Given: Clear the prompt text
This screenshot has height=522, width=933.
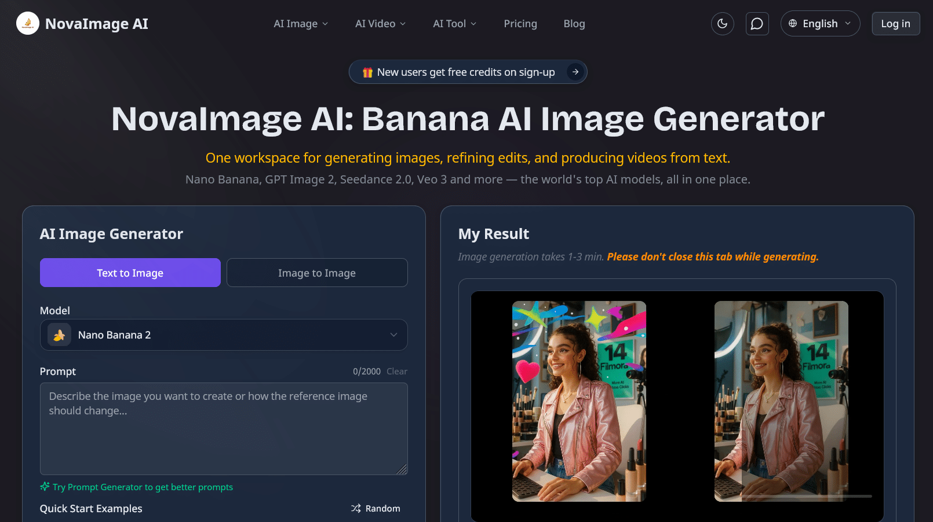Looking at the screenshot, I should [x=397, y=372].
